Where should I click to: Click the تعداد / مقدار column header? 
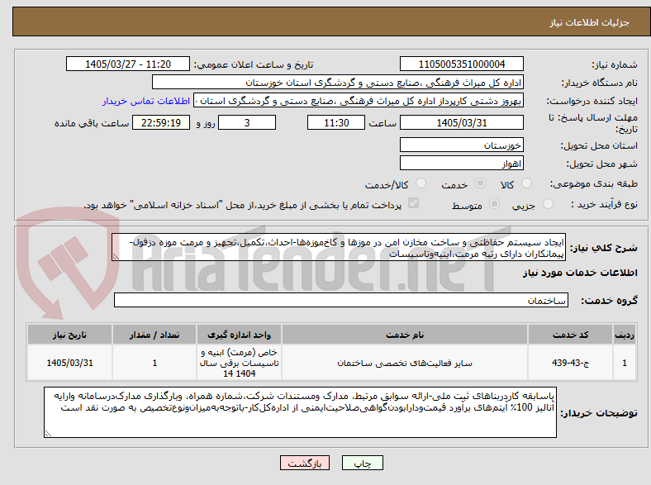154,335
